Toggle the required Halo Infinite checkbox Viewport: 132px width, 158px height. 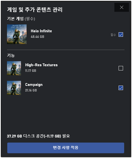pyautogui.click(x=121, y=35)
